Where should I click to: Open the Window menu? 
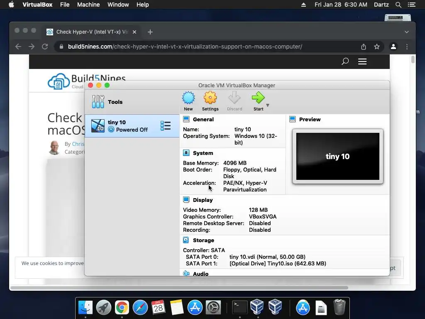pyautogui.click(x=118, y=5)
